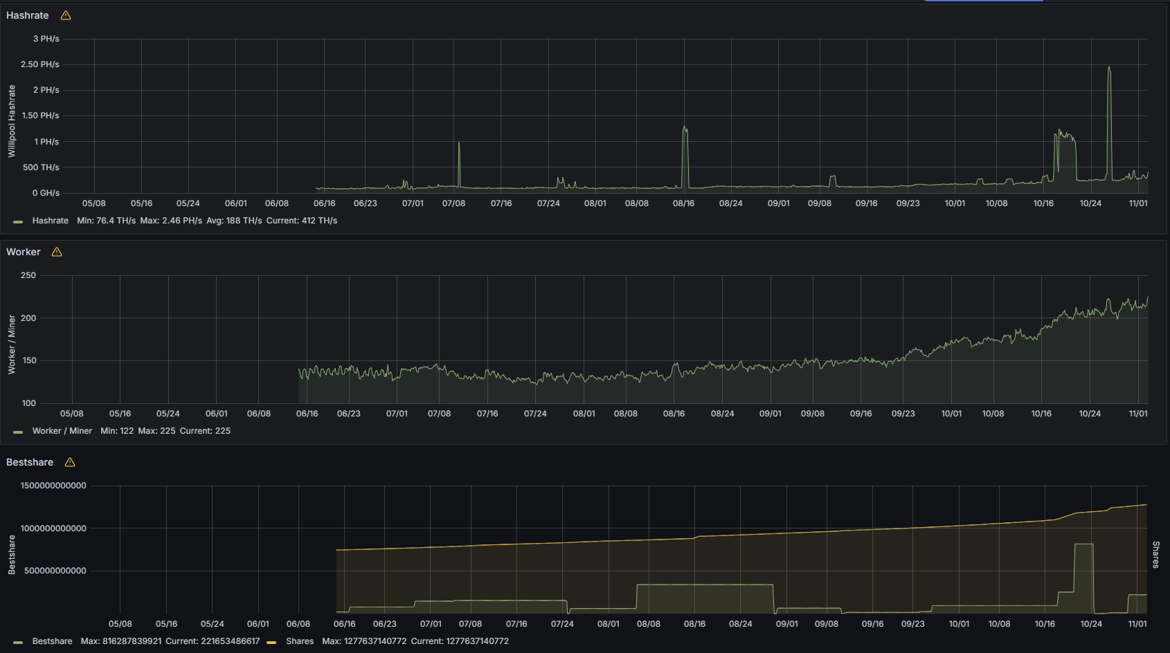Click the '3 PH/s' y-axis label
The height and width of the screenshot is (653, 1170).
point(46,39)
